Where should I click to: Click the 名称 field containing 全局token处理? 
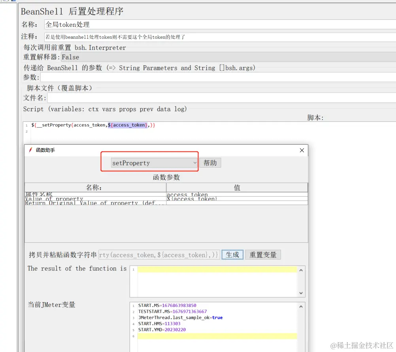click(x=220, y=25)
